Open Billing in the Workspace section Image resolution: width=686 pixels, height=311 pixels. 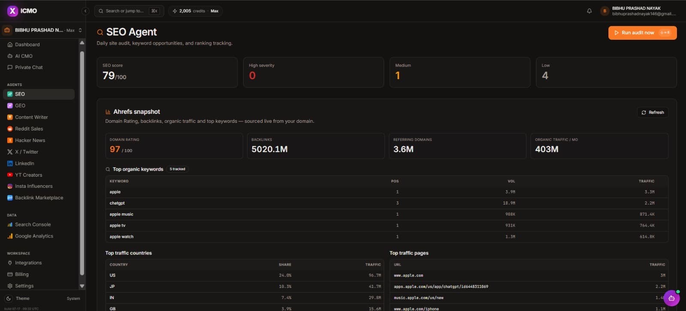[39, 274]
